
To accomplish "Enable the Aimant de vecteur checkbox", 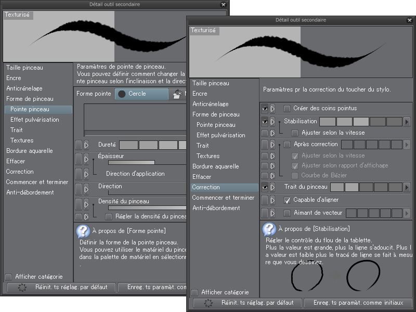I will 287,213.
